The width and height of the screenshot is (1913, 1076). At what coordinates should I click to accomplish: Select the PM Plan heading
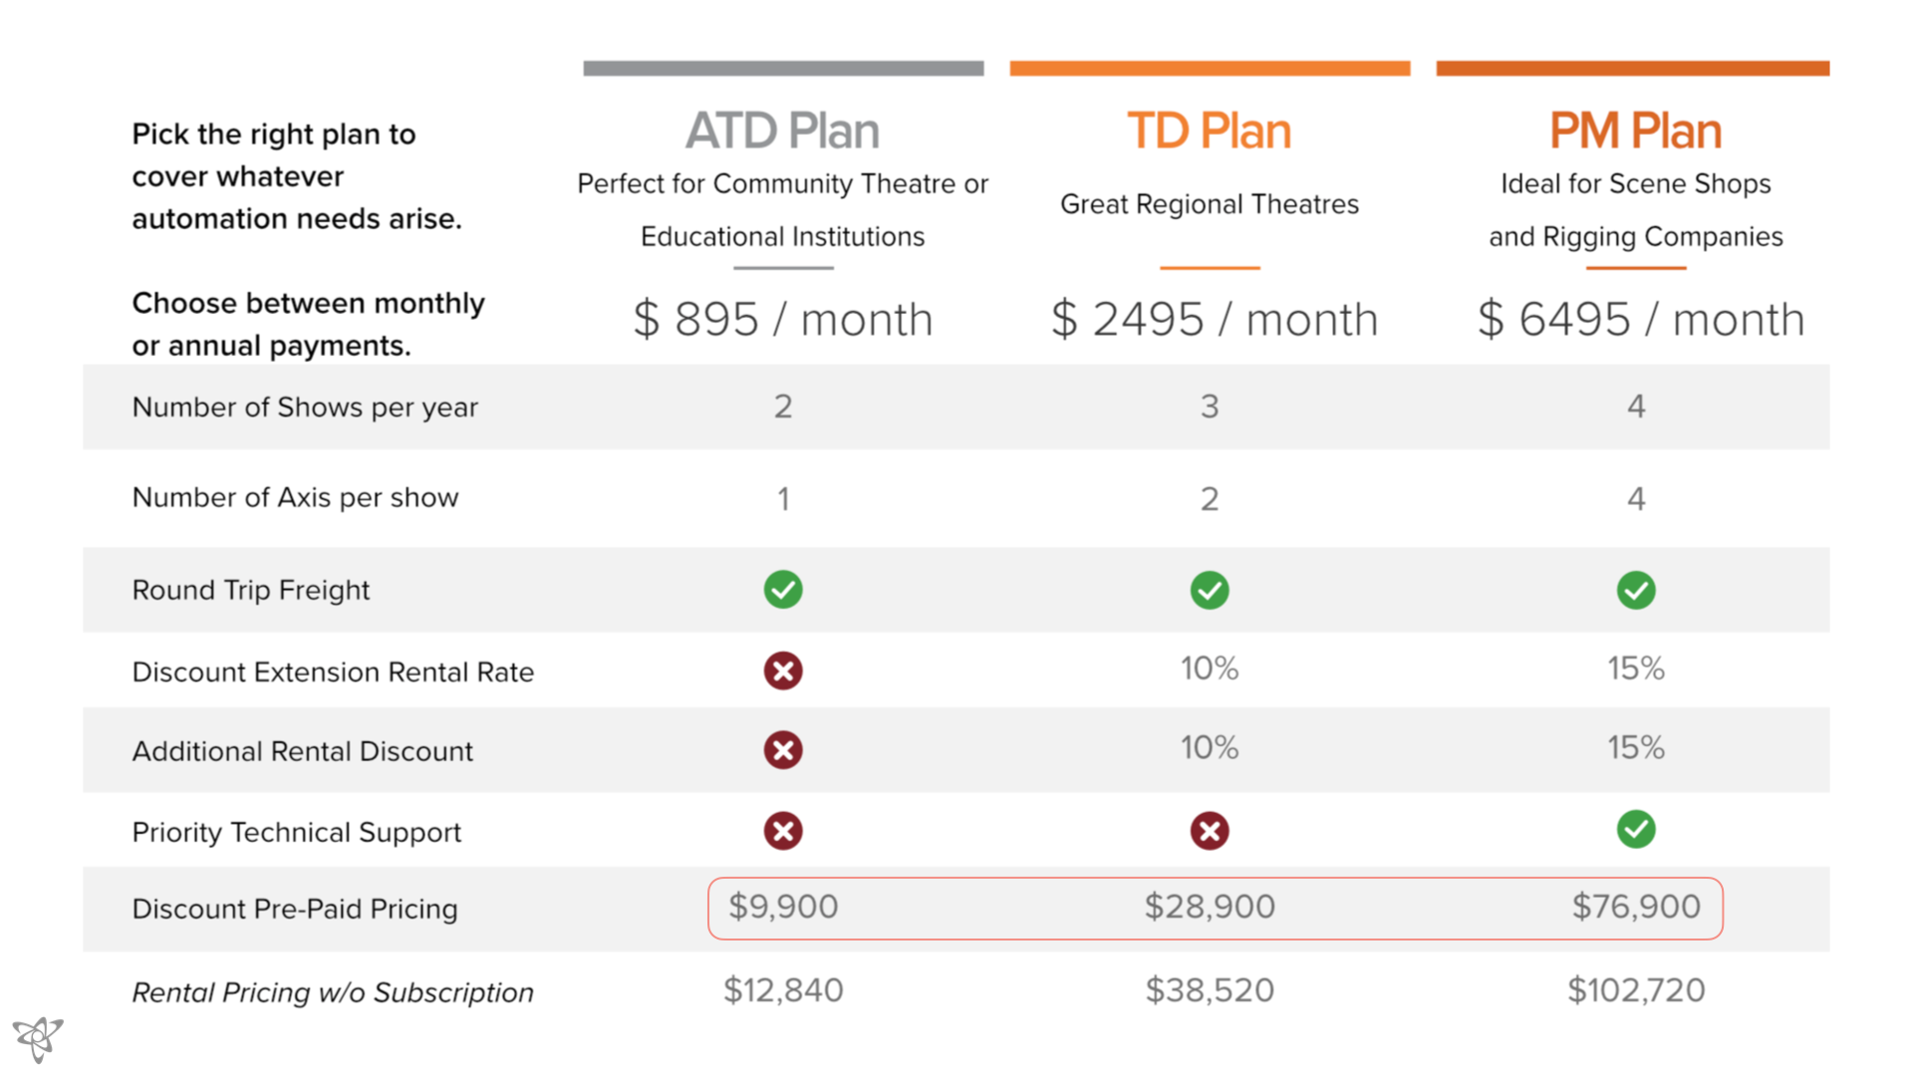(1635, 131)
